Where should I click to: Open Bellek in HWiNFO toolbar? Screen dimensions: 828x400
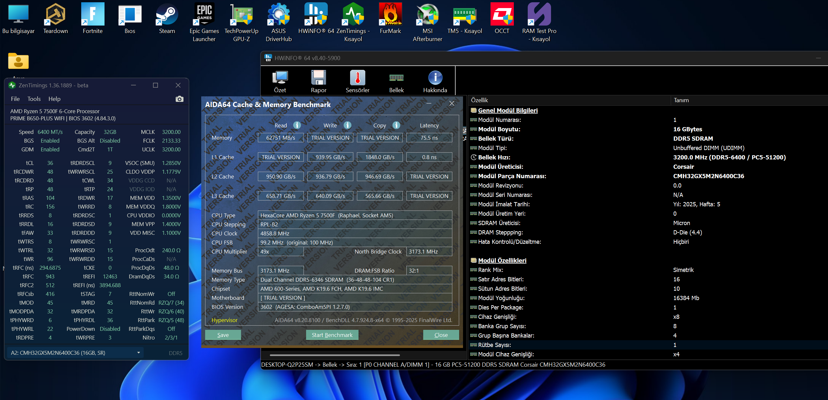[396, 81]
